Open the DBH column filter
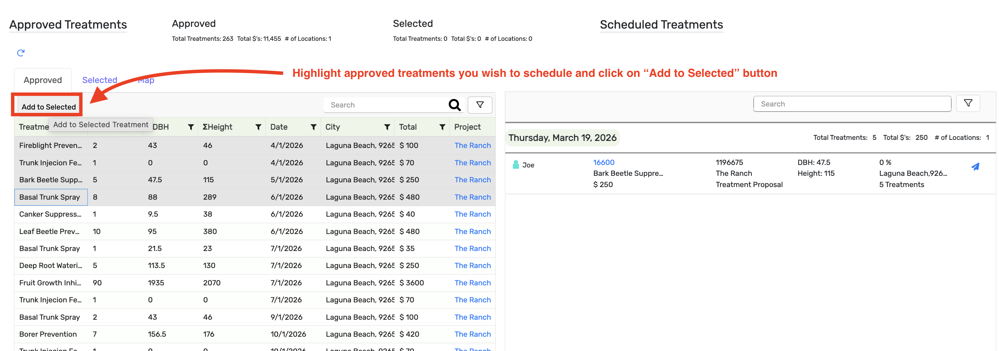The width and height of the screenshot is (999, 351). coord(191,127)
